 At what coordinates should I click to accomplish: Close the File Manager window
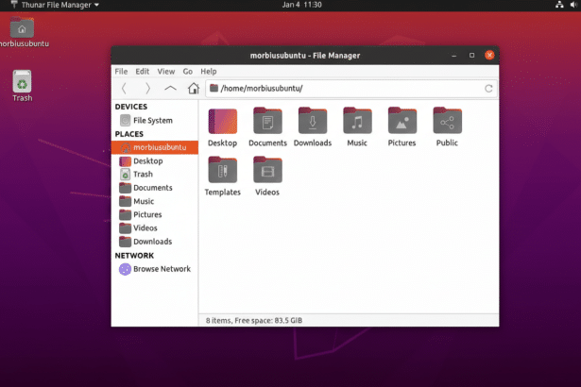pyautogui.click(x=489, y=55)
